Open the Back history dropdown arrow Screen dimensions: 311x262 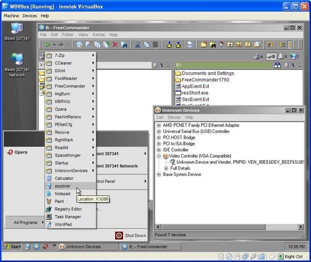click(54, 45)
